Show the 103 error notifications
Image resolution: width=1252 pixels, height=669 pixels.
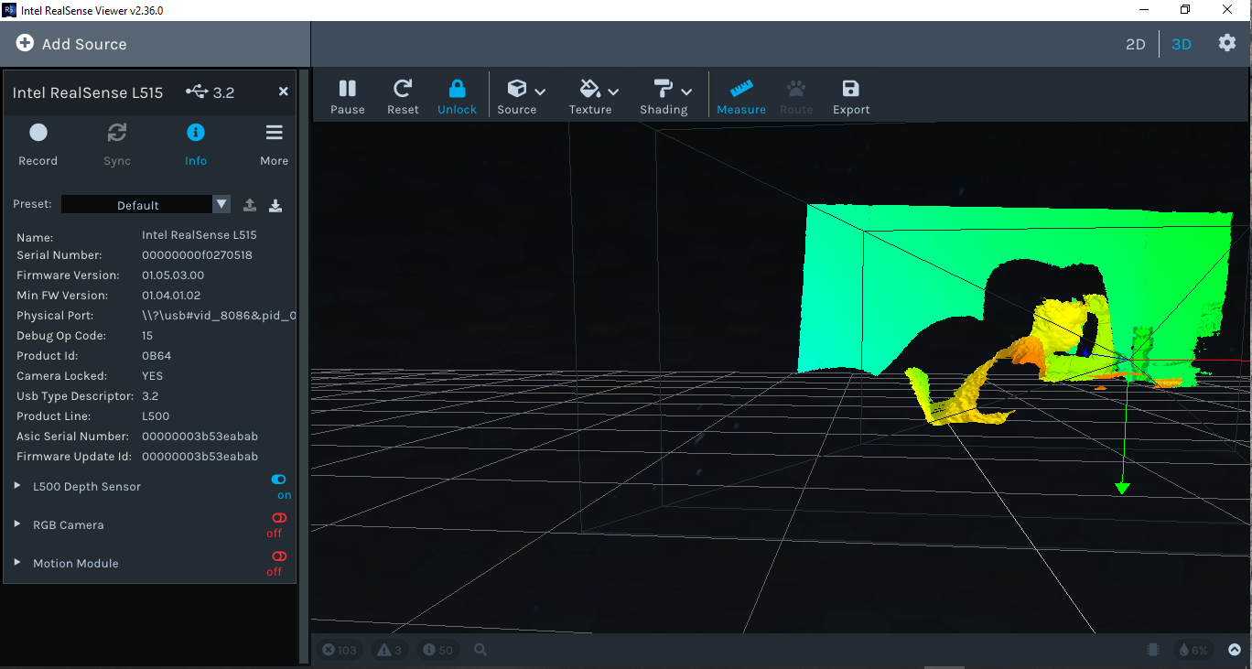pyautogui.click(x=340, y=650)
